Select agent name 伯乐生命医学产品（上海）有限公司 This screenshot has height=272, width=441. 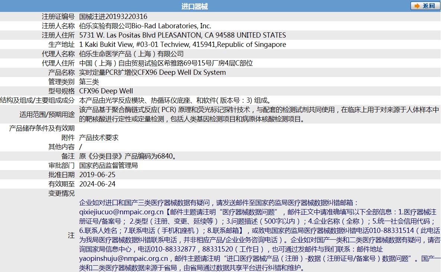point(131,54)
